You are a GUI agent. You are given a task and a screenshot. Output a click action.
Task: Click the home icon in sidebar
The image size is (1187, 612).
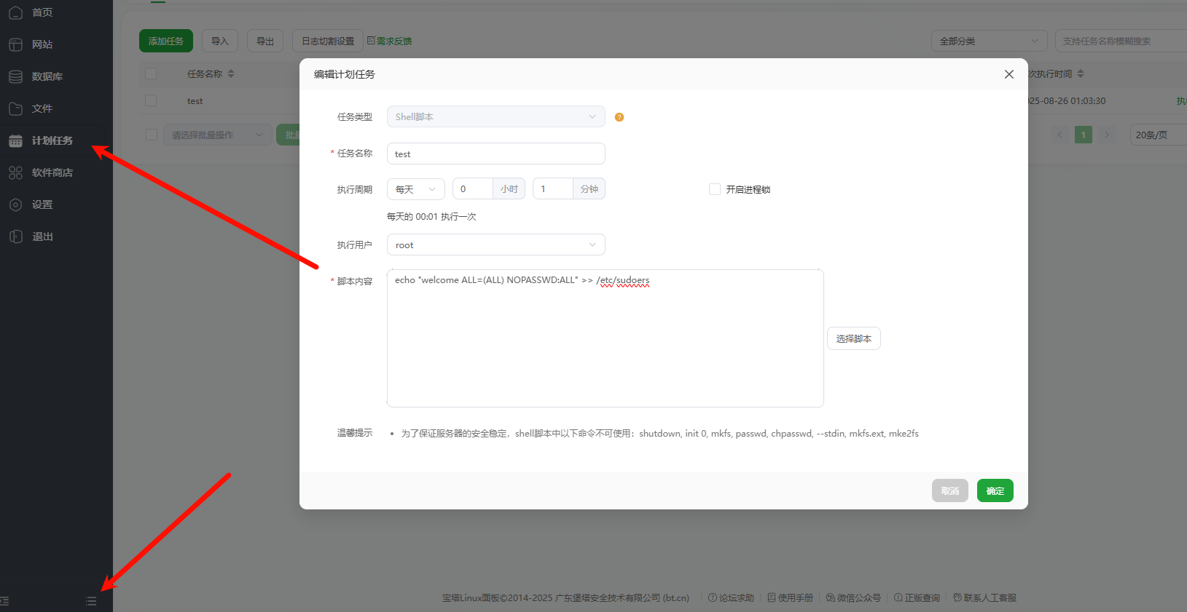(15, 12)
